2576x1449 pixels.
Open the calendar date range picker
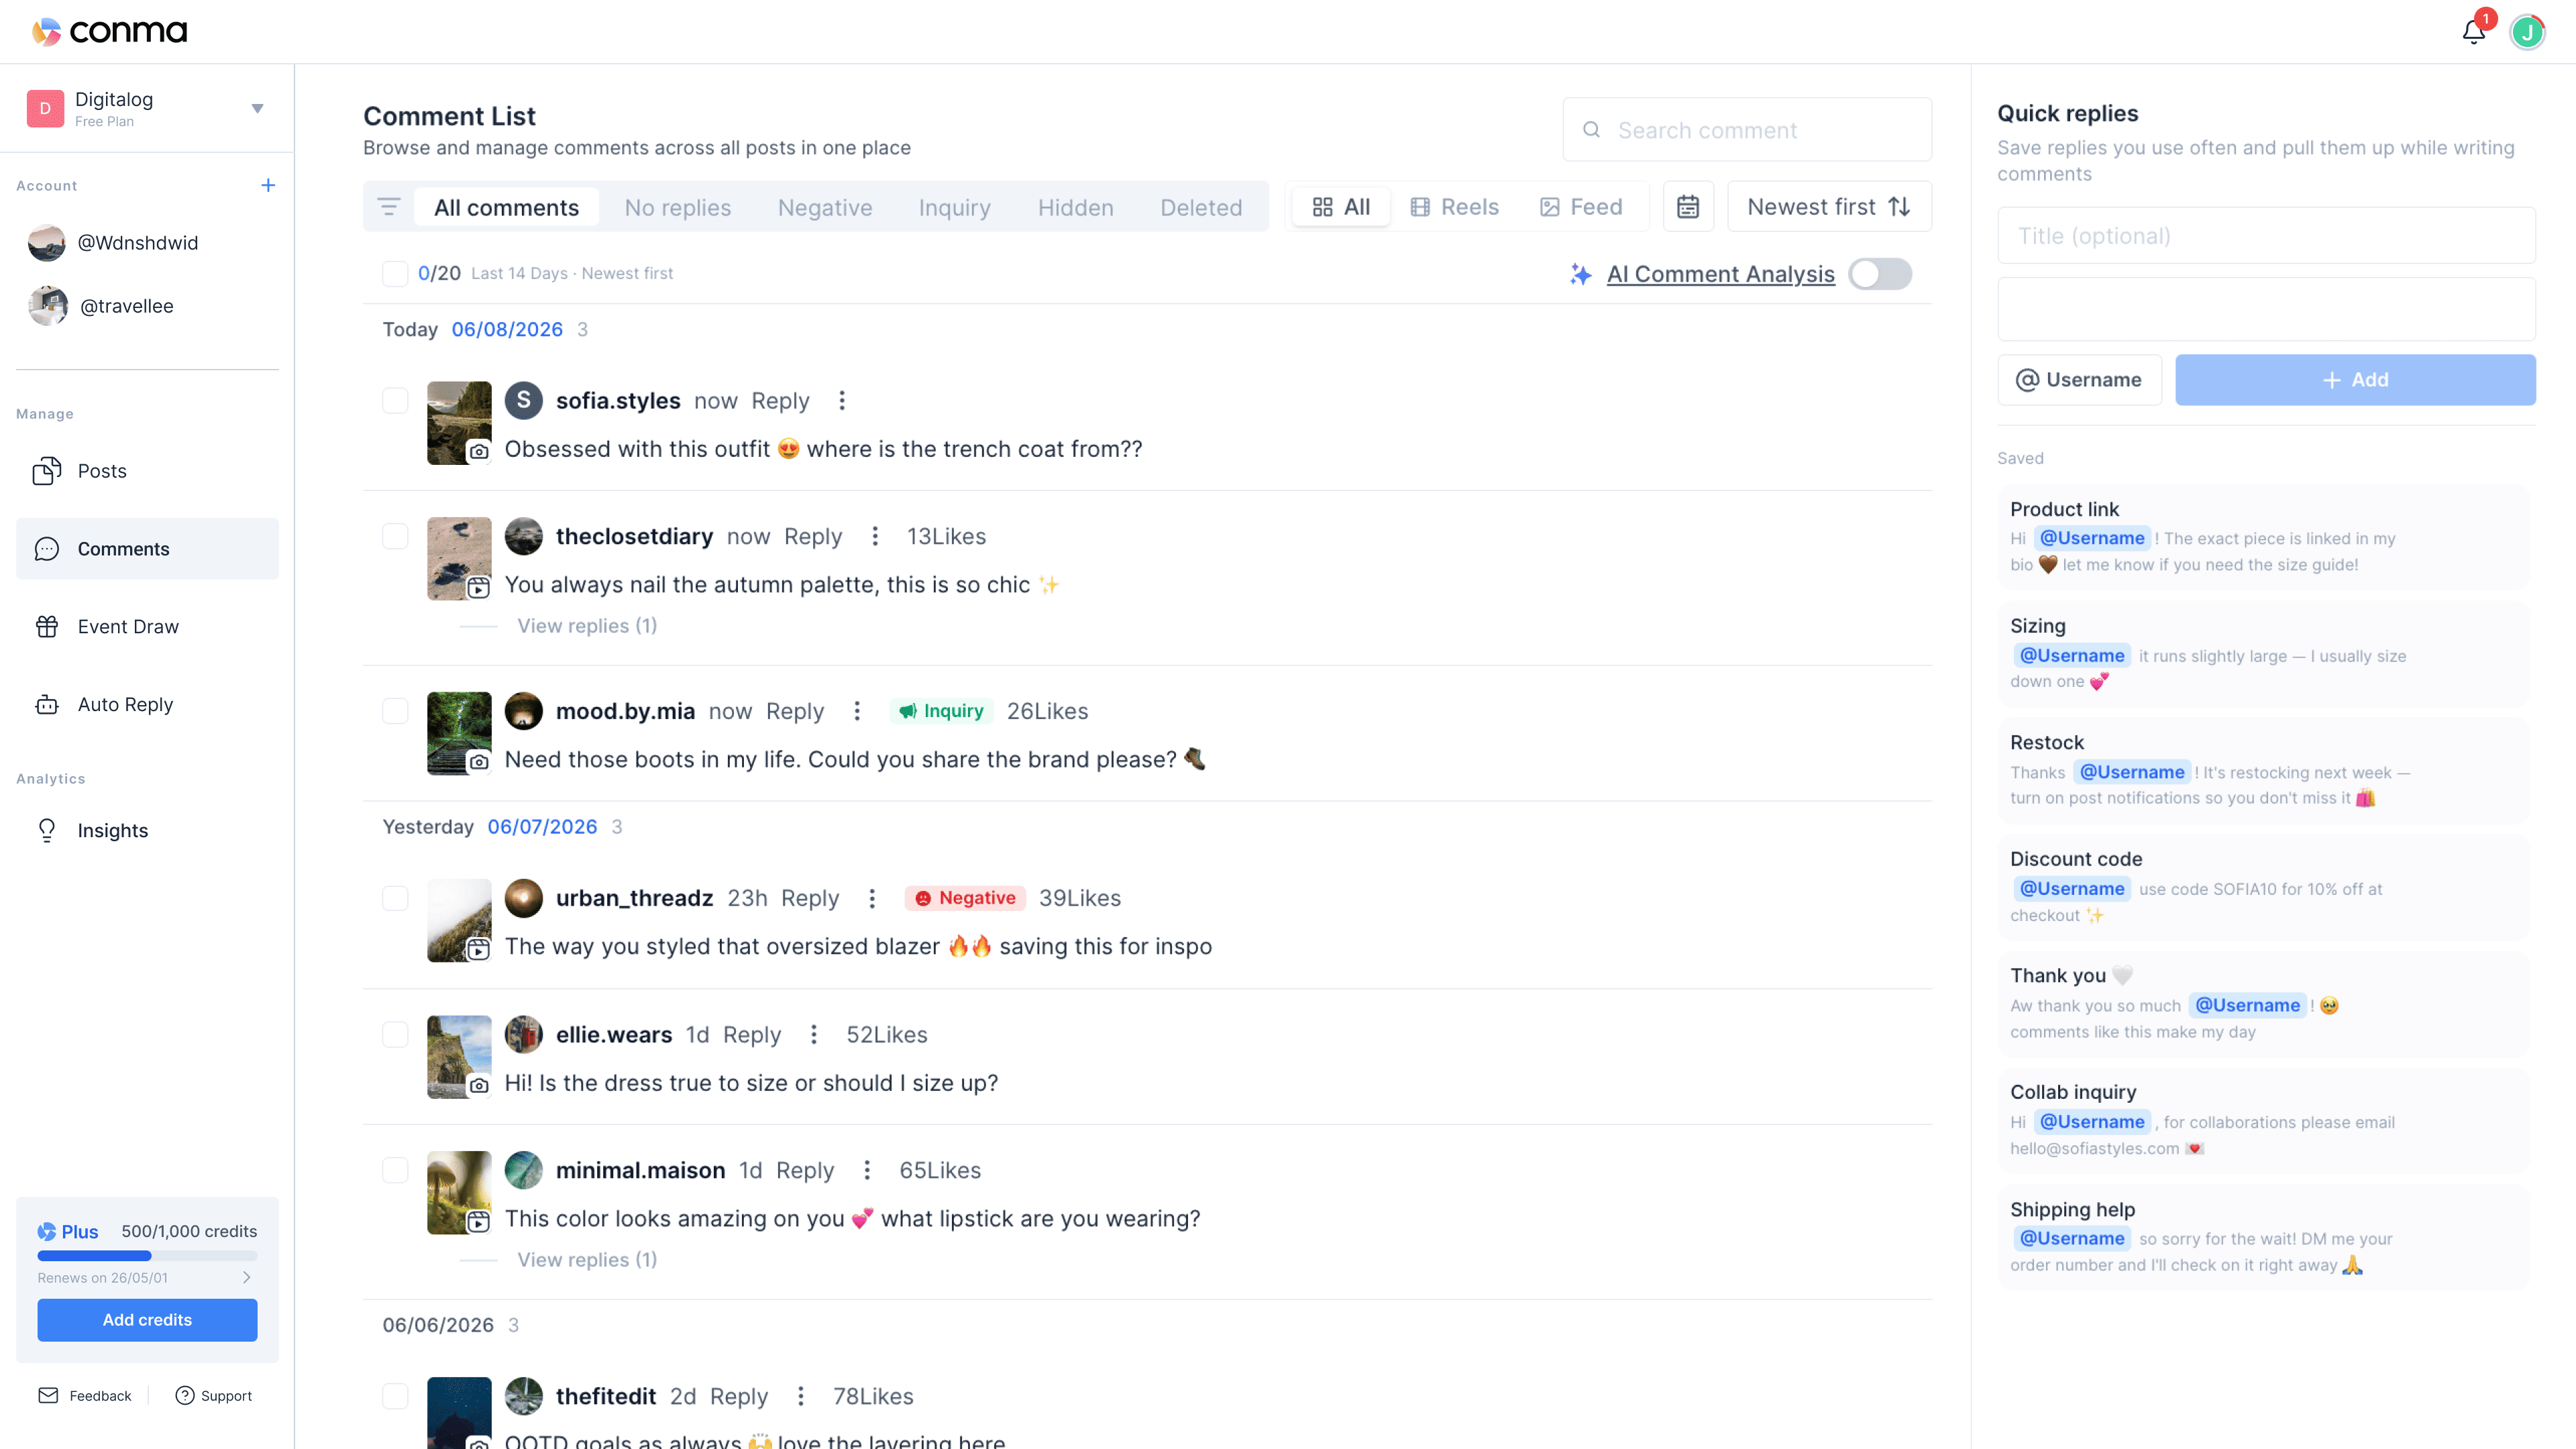1688,207
